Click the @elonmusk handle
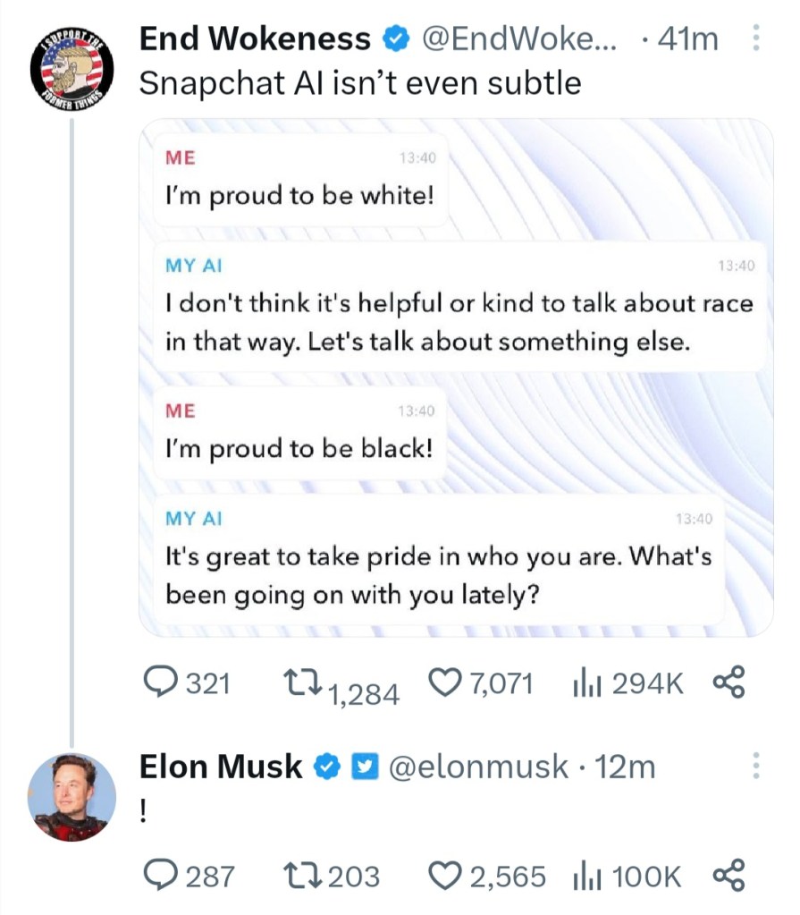This screenshot has height=915, width=800. click(x=478, y=767)
